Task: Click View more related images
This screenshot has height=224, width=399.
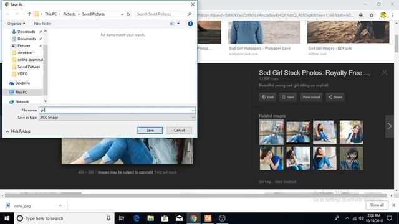Action: [x=351, y=158]
